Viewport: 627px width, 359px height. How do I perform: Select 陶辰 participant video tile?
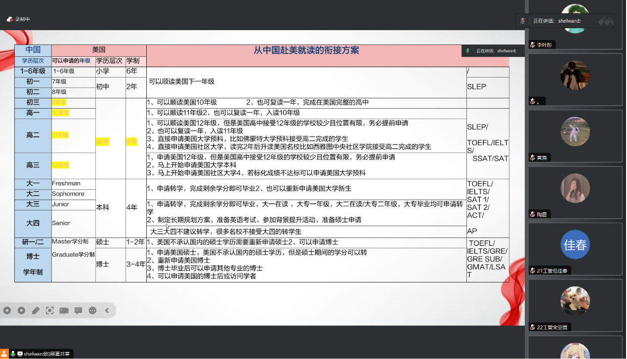575,192
